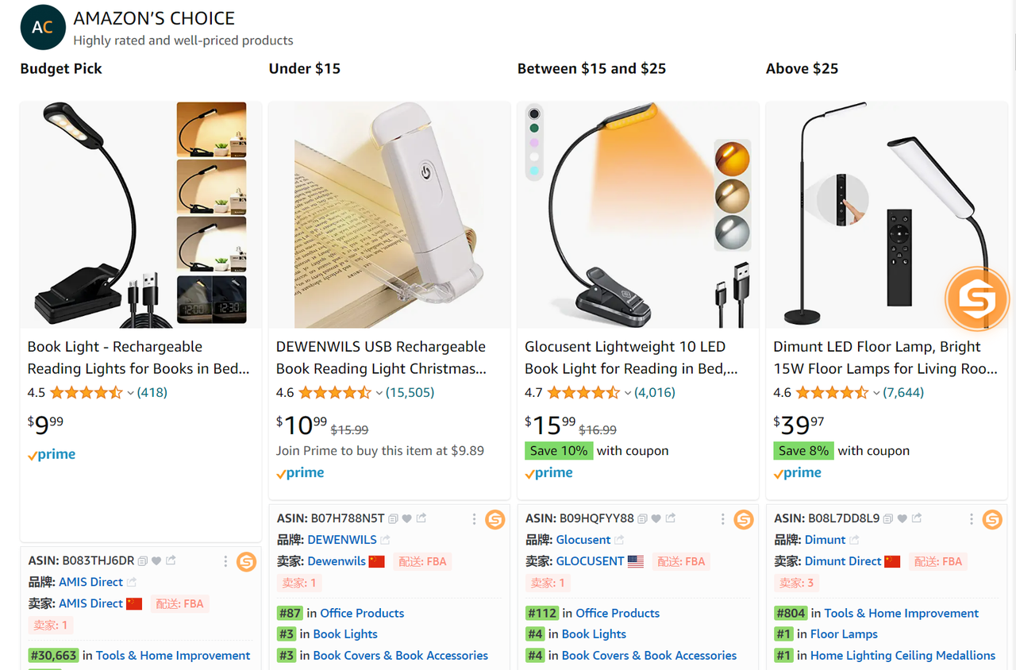Expand rating breakdown arrow for DEWENWILS light

tap(379, 393)
